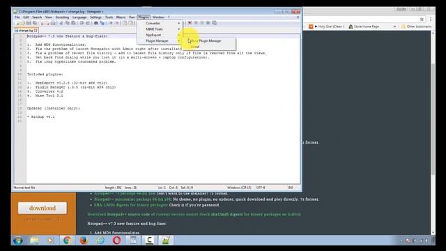The image size is (446, 251).
Task: Click the Zoom Out toolbar icon
Action: click(x=117, y=23)
